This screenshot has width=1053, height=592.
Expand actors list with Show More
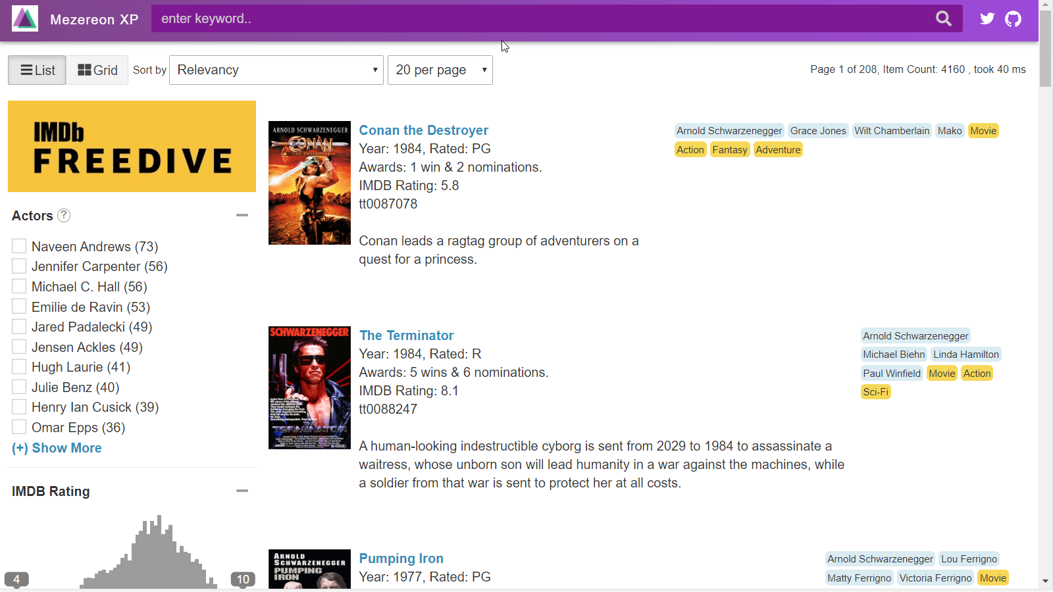point(57,448)
